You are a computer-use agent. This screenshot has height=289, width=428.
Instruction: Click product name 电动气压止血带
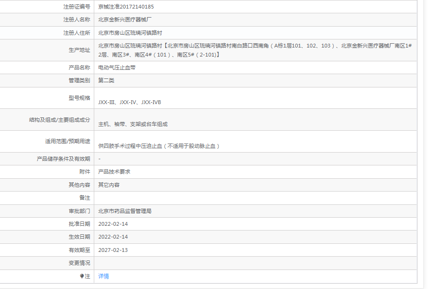[117, 67]
